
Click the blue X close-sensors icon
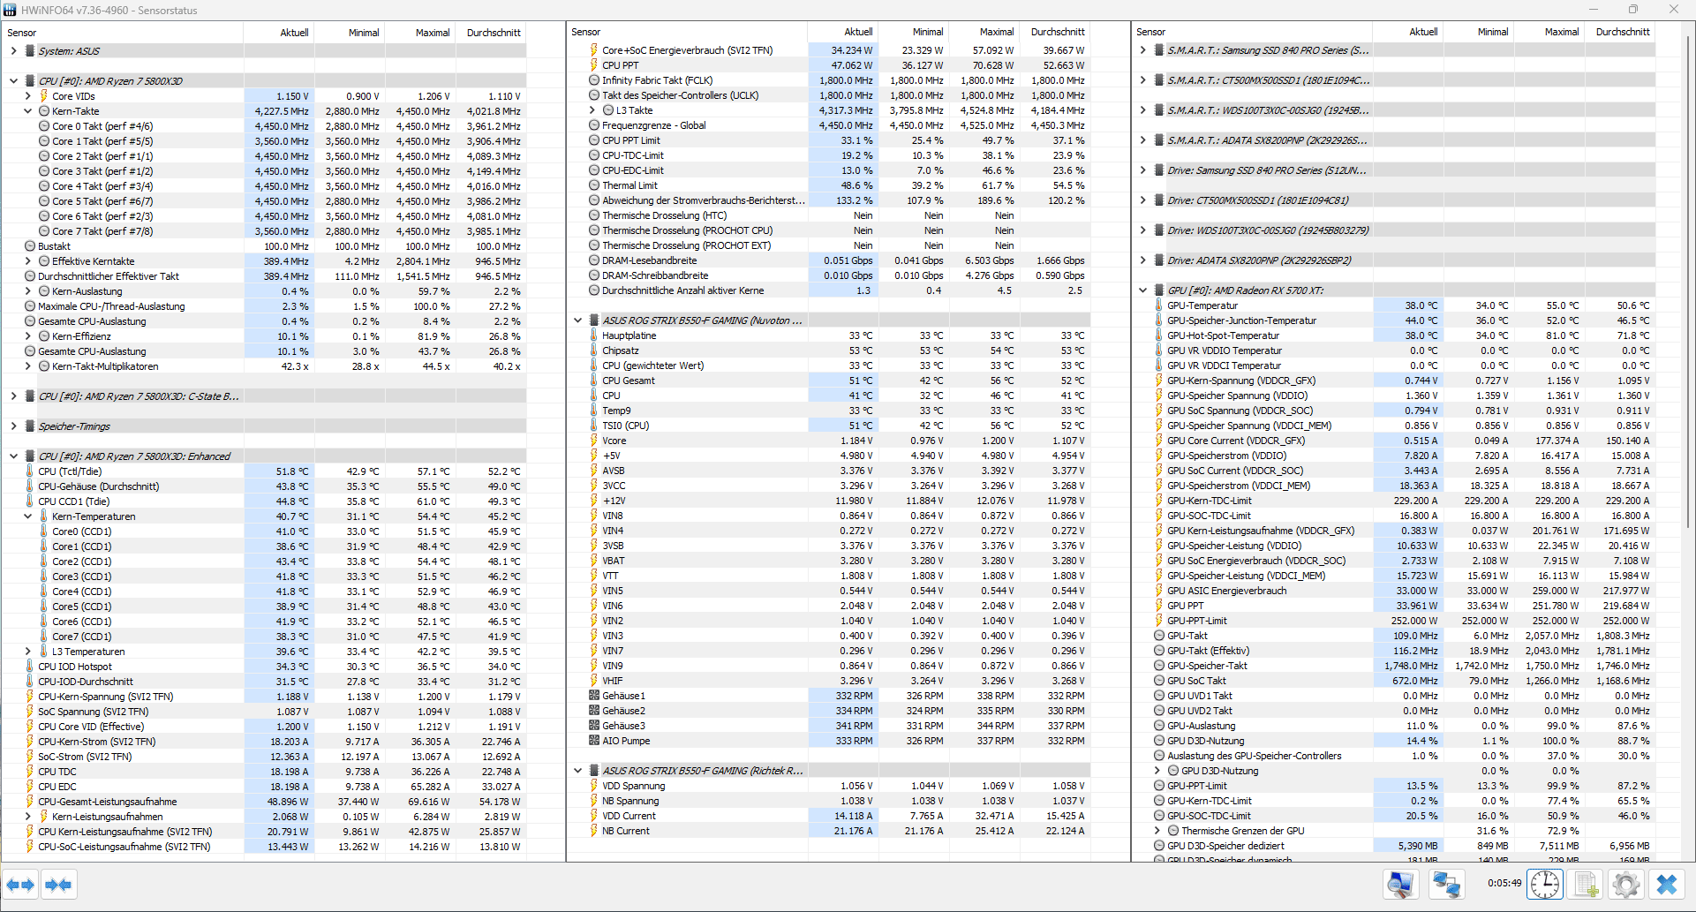pos(1667,884)
